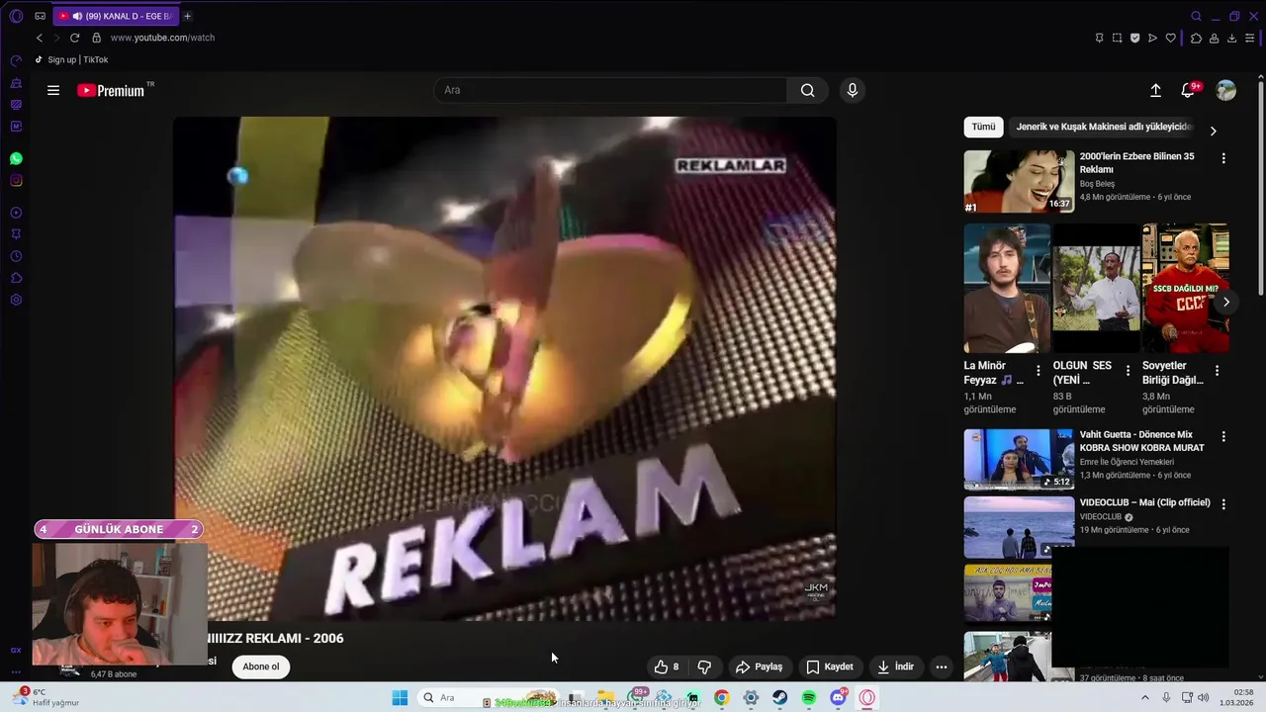
Task: Show more filter chips with right arrow
Action: (x=1214, y=131)
